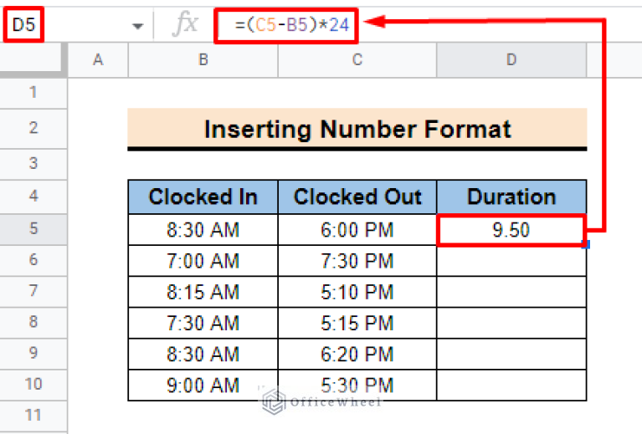Select cell with 6:00 PM
Screen dimensions: 642x434
(x=357, y=229)
